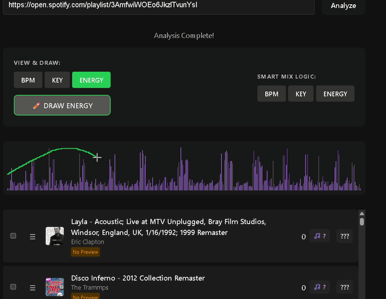Viewport: 386px width, 299px height.
Task: Toggle Smart Mix Logic ENERGY
Action: (x=335, y=94)
